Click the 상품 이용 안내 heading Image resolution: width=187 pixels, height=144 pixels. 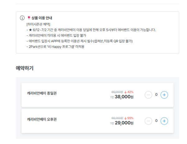pos(42,18)
